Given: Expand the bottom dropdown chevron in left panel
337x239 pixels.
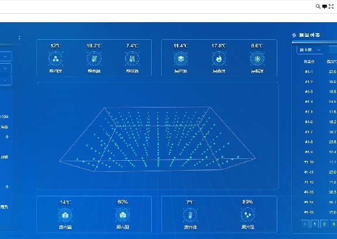Looking at the screenshot, I should 5,80.
